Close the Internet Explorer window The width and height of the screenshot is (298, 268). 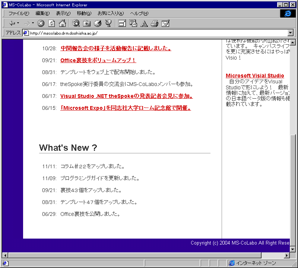coord(293,5)
